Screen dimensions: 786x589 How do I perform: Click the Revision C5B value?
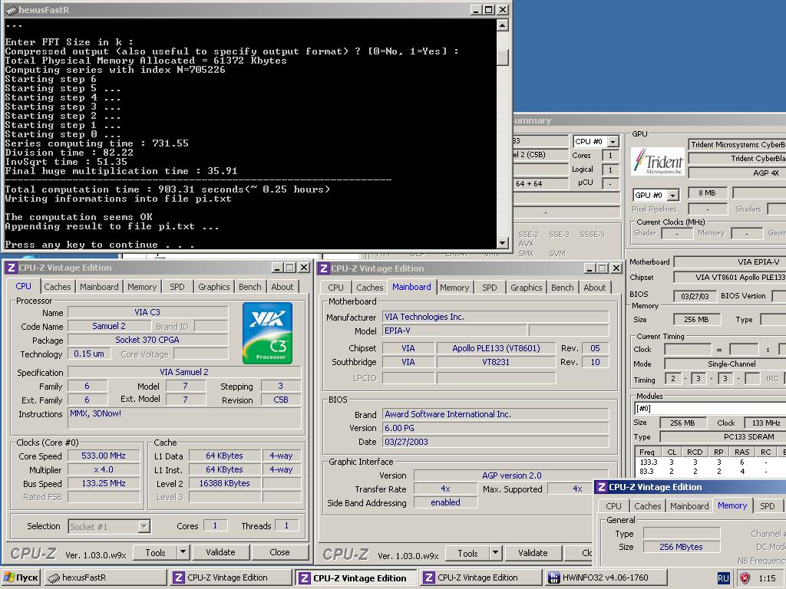281,400
